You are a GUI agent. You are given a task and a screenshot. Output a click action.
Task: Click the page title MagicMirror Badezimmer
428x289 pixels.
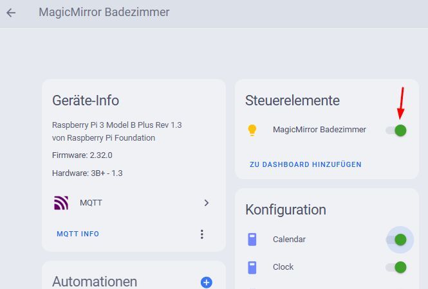point(104,12)
